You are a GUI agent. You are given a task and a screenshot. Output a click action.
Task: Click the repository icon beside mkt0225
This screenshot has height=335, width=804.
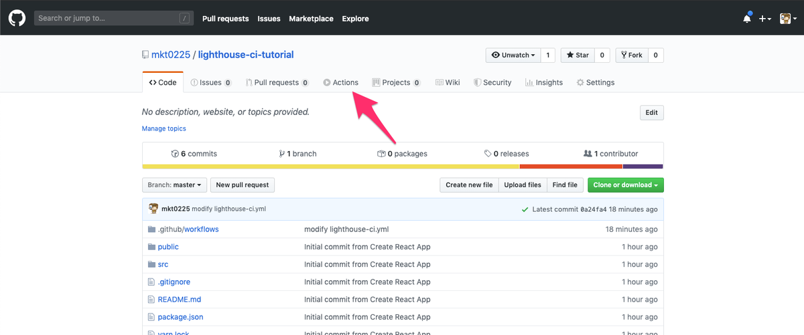point(145,55)
